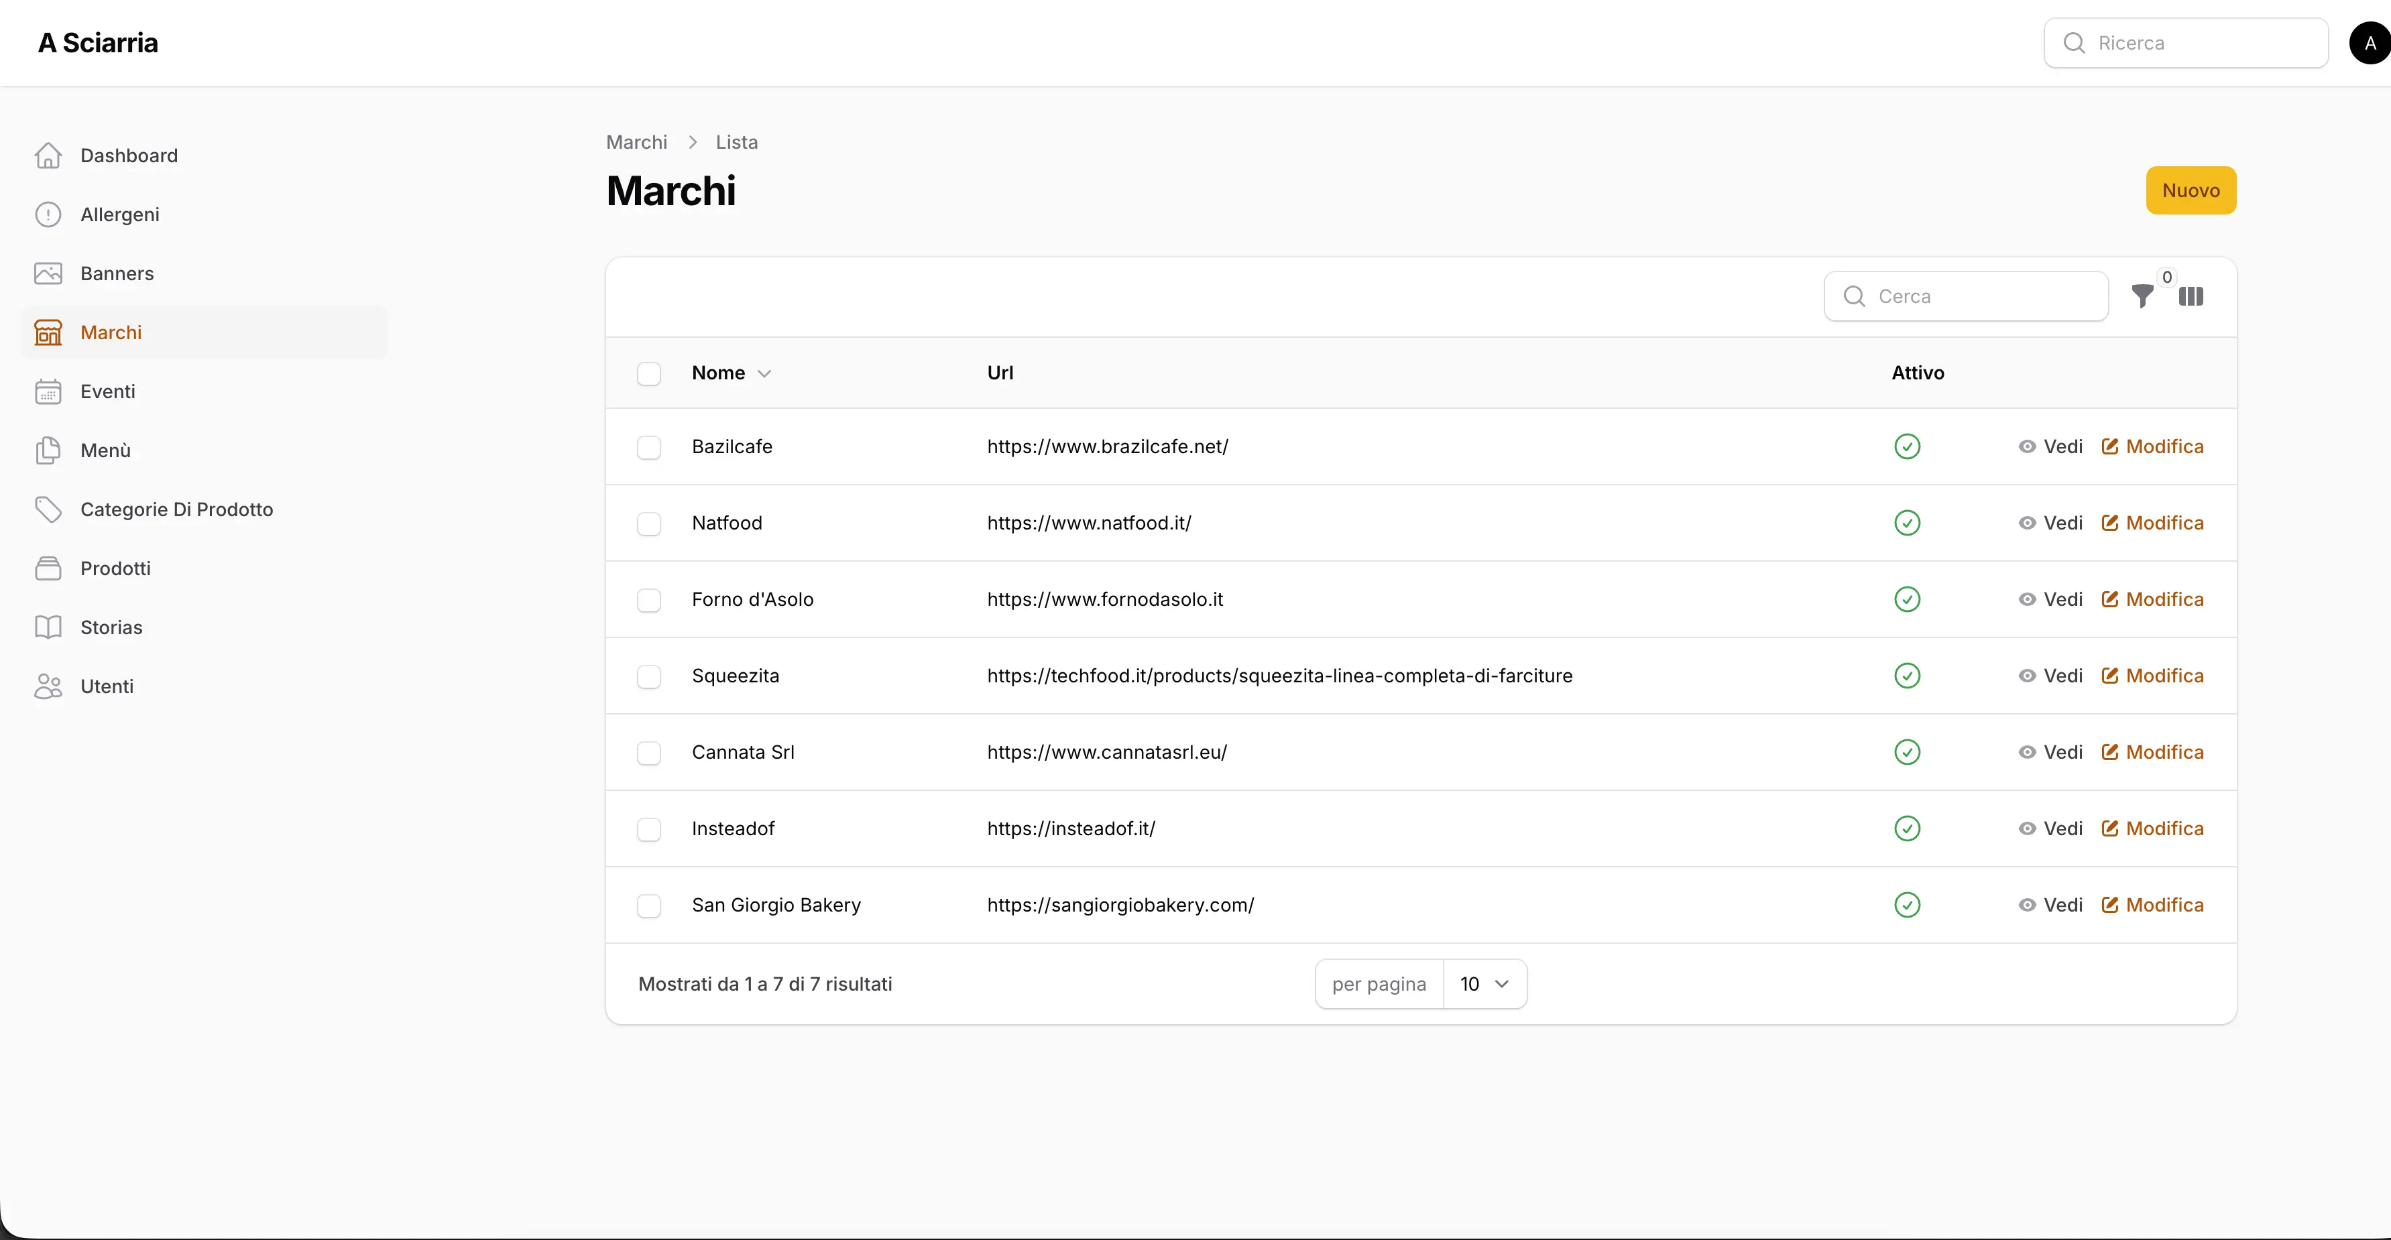Viewport: 2391px width, 1240px height.
Task: Tick the select-all checkbox in header
Action: click(649, 373)
